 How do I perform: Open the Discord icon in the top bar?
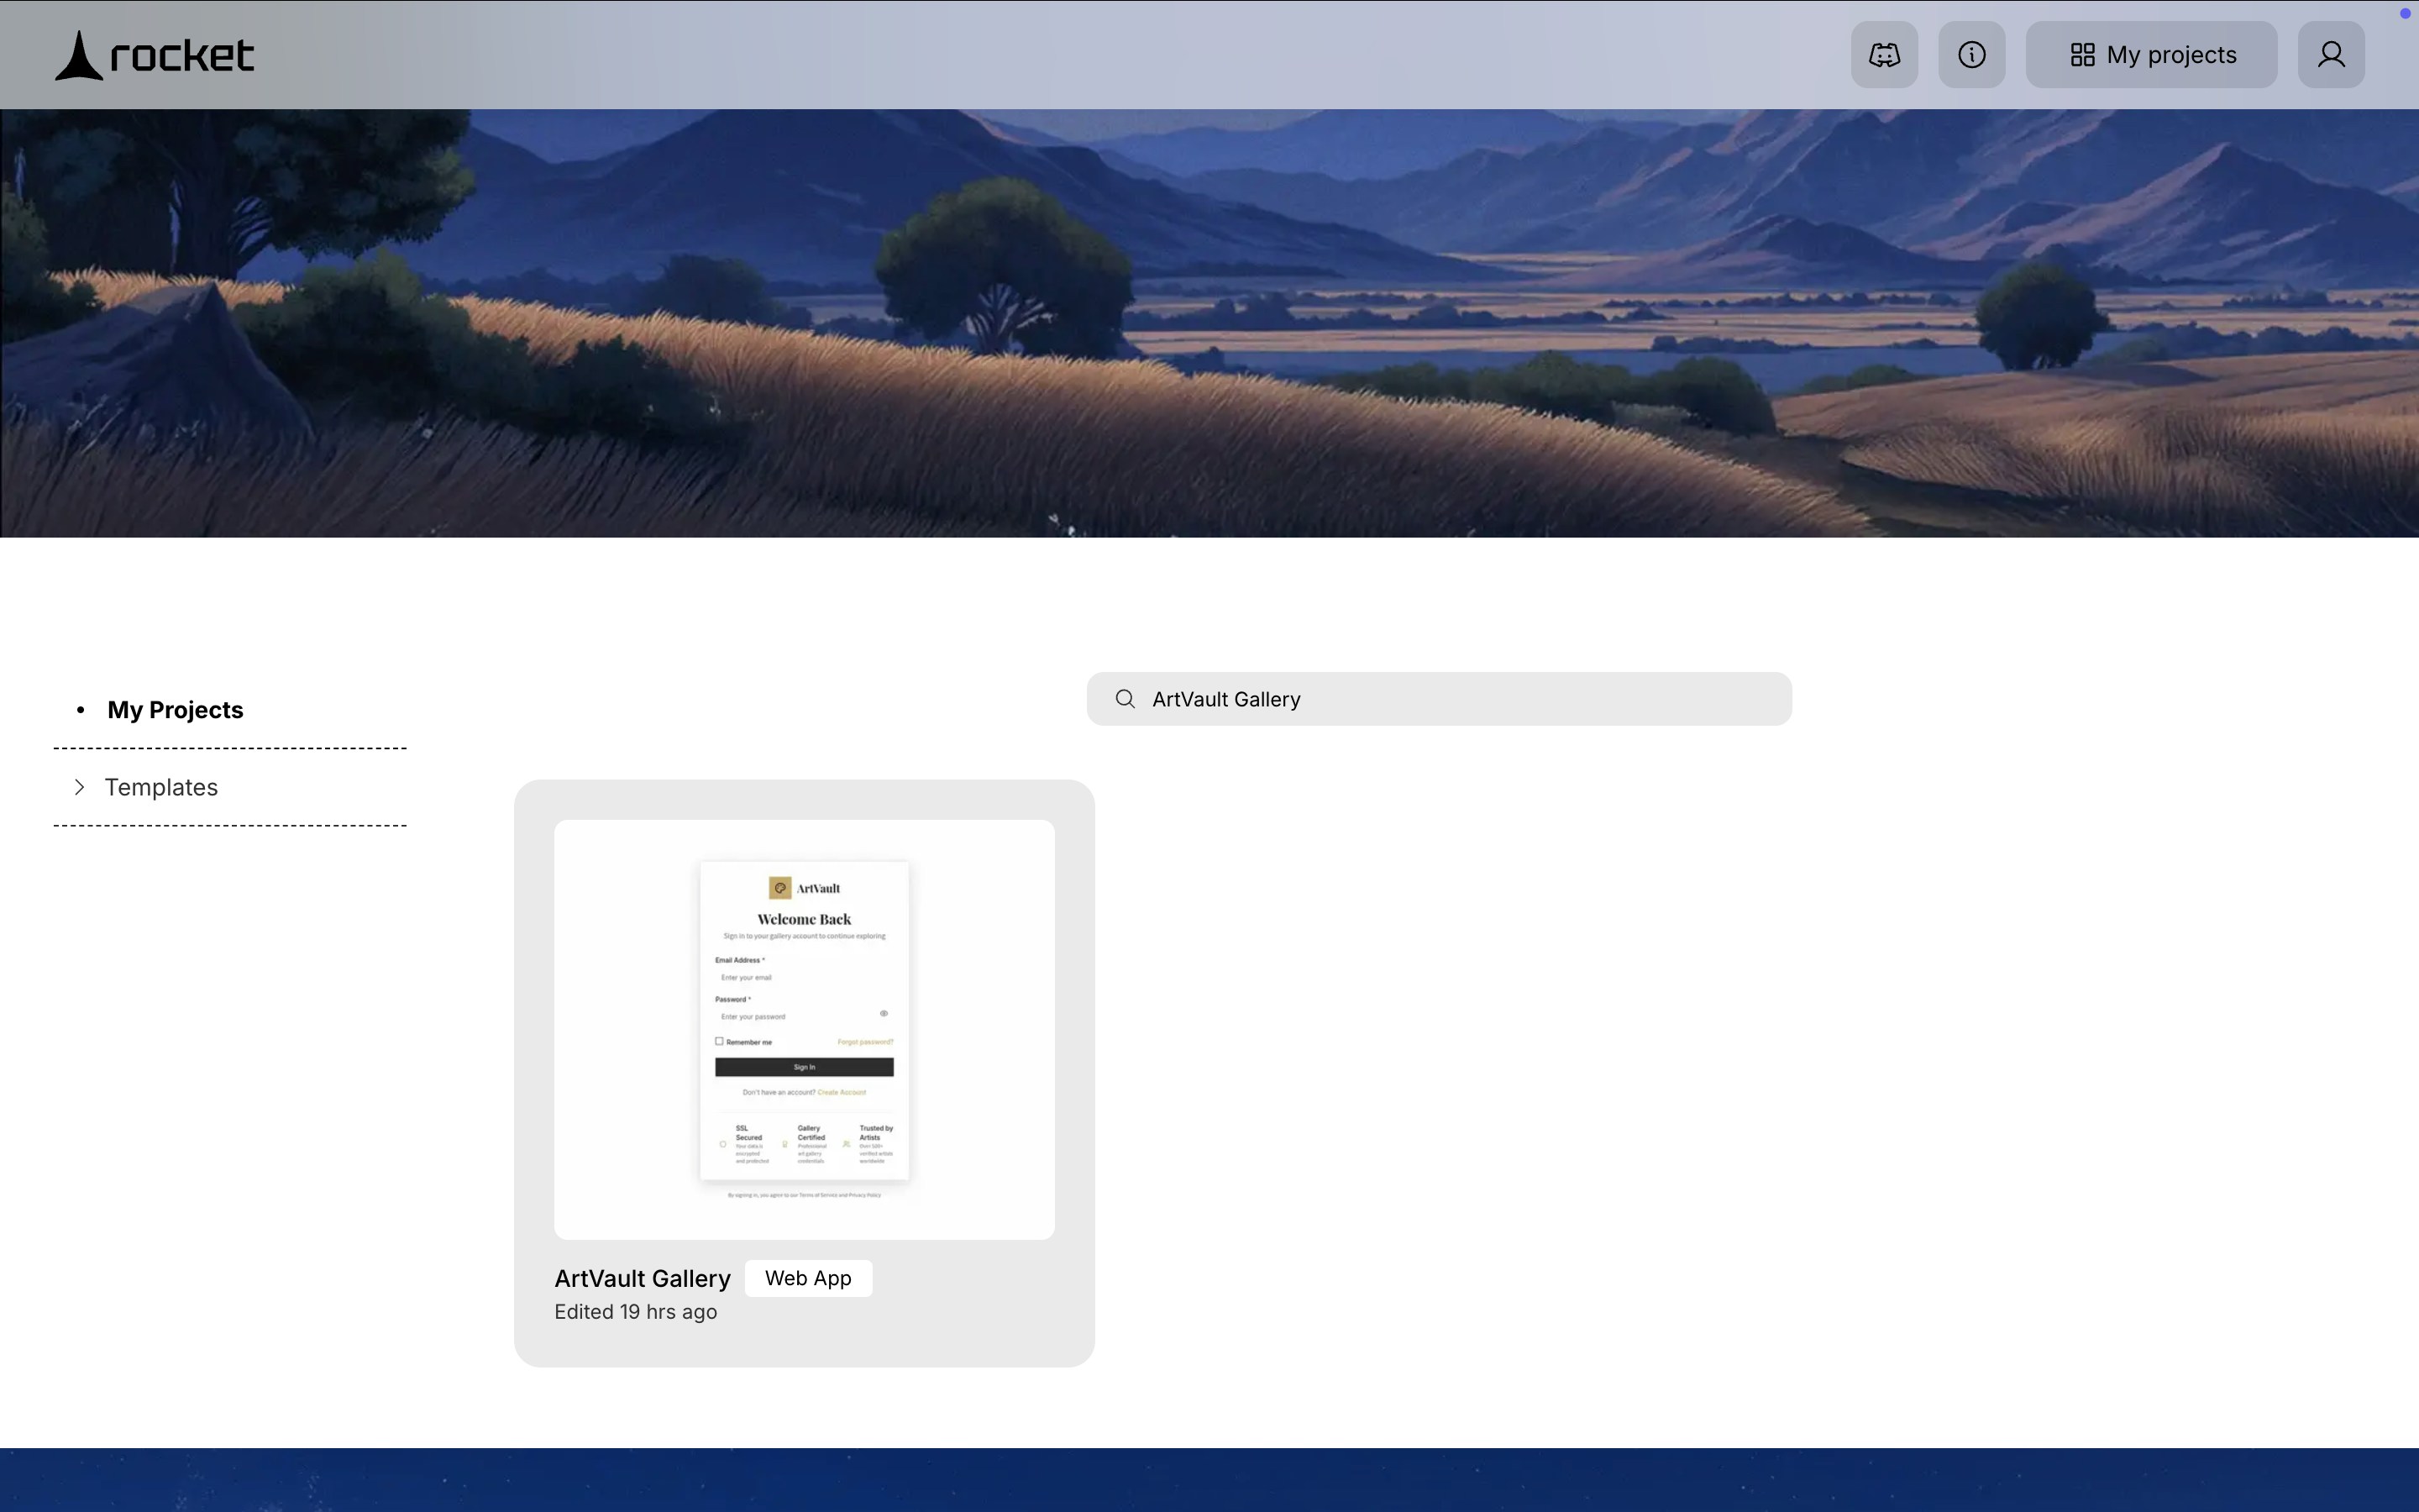point(1882,54)
